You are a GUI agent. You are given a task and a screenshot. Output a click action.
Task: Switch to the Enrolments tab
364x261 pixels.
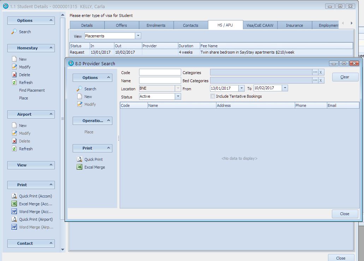click(x=156, y=25)
